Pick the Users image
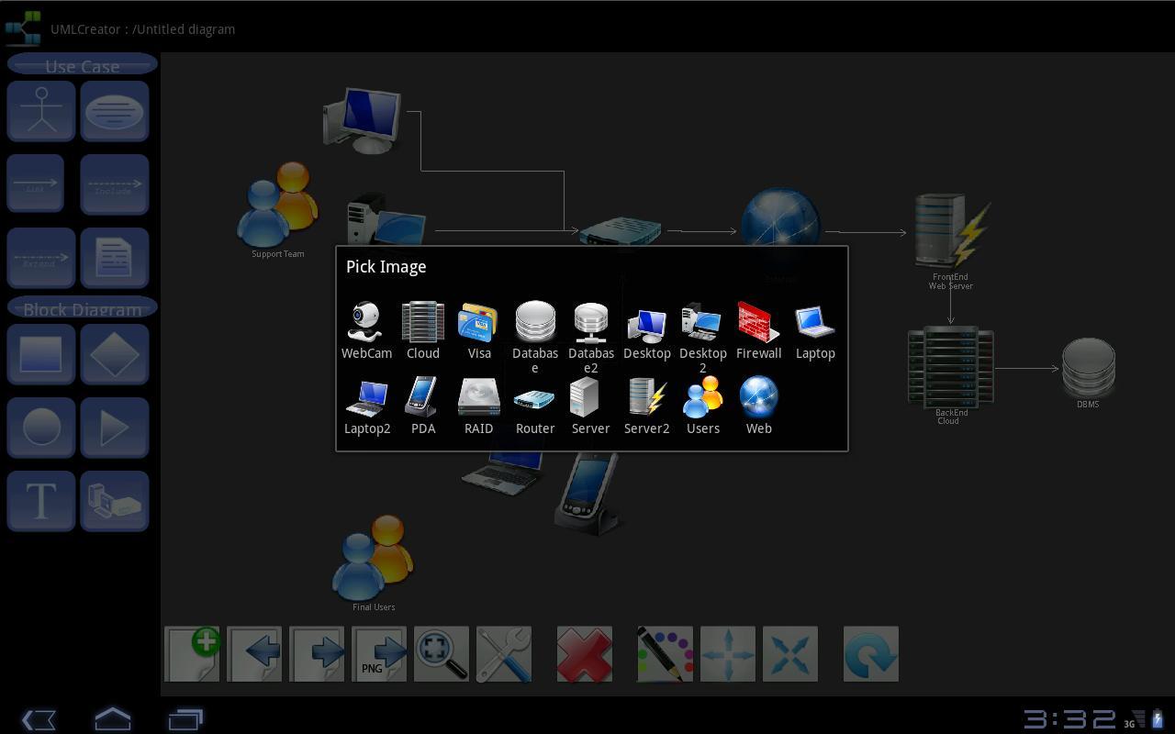 [x=702, y=397]
